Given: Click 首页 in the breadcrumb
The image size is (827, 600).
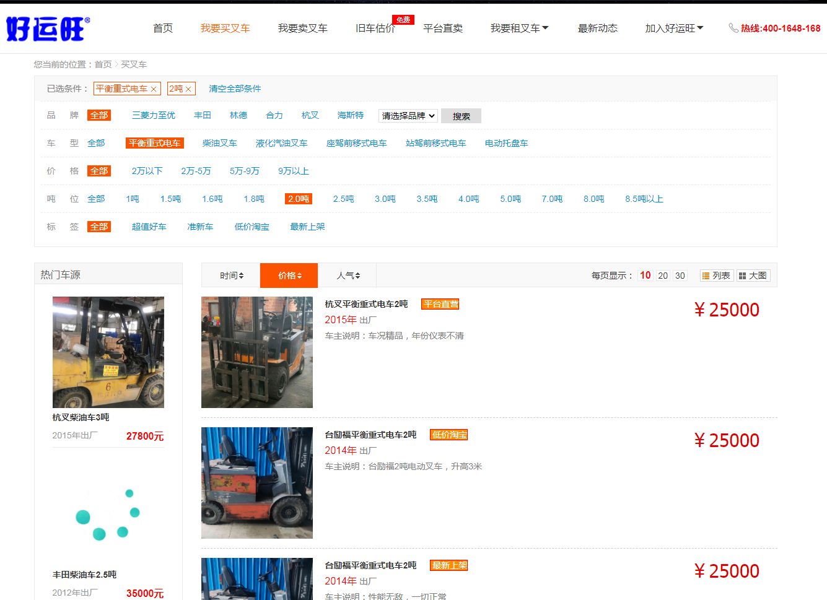Looking at the screenshot, I should pyautogui.click(x=103, y=64).
